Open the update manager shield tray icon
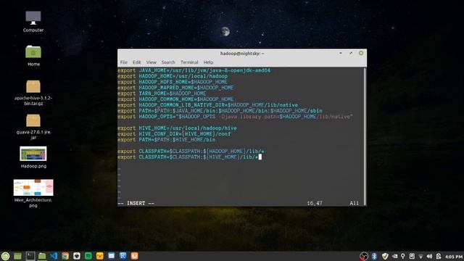This screenshot has width=464, height=261. coord(385,256)
